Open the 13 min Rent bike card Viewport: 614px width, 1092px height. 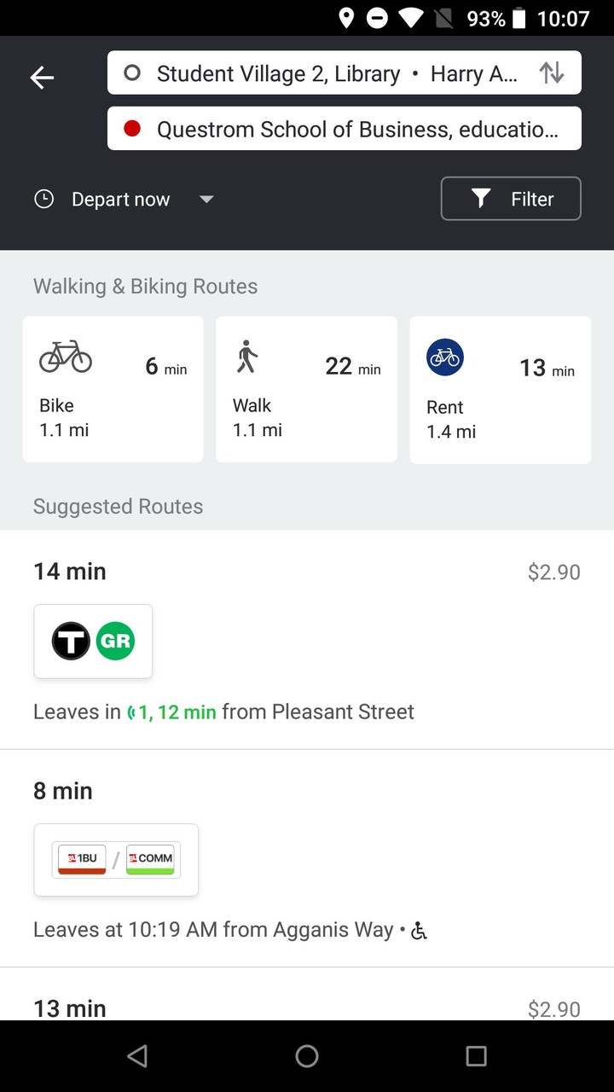[501, 390]
